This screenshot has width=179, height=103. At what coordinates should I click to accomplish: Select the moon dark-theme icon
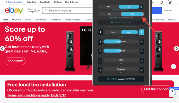tap(101, 32)
